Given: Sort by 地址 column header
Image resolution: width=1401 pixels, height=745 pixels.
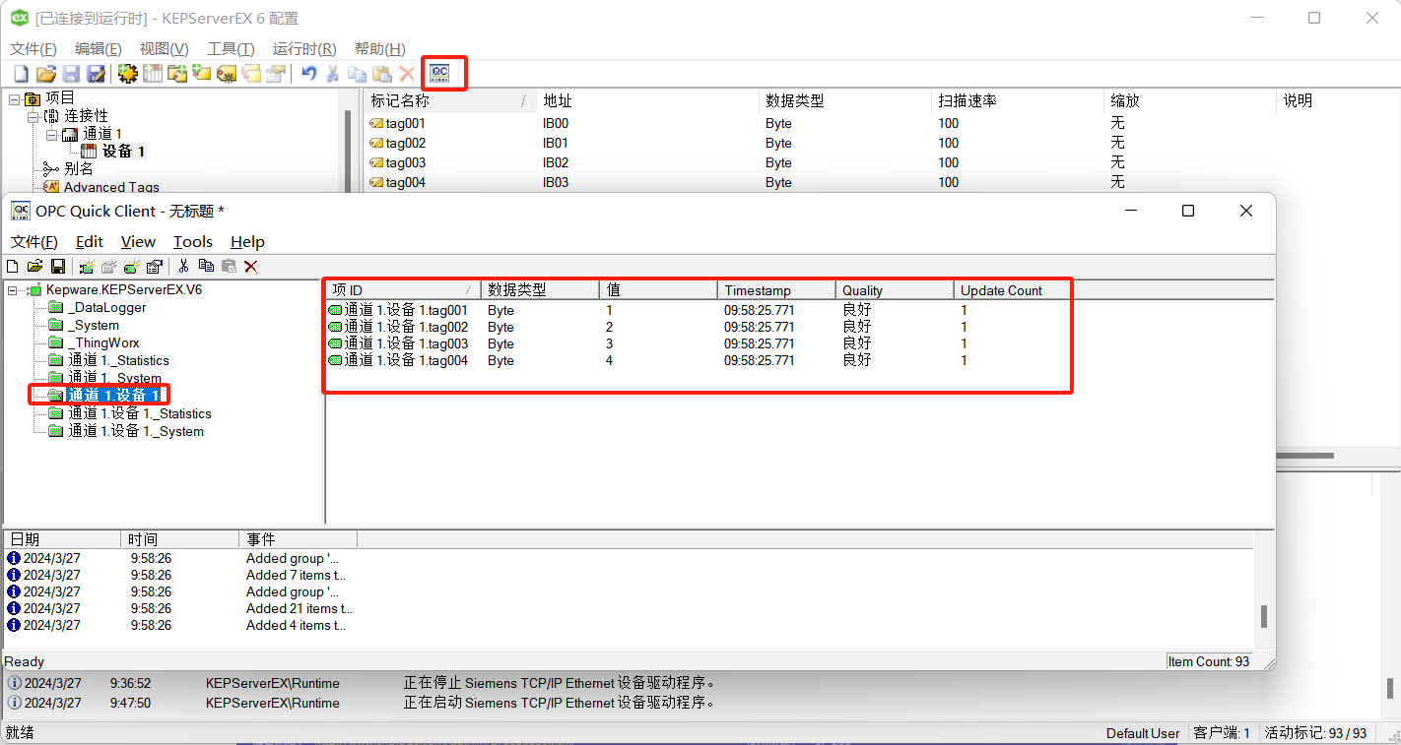Looking at the screenshot, I should click(x=647, y=101).
